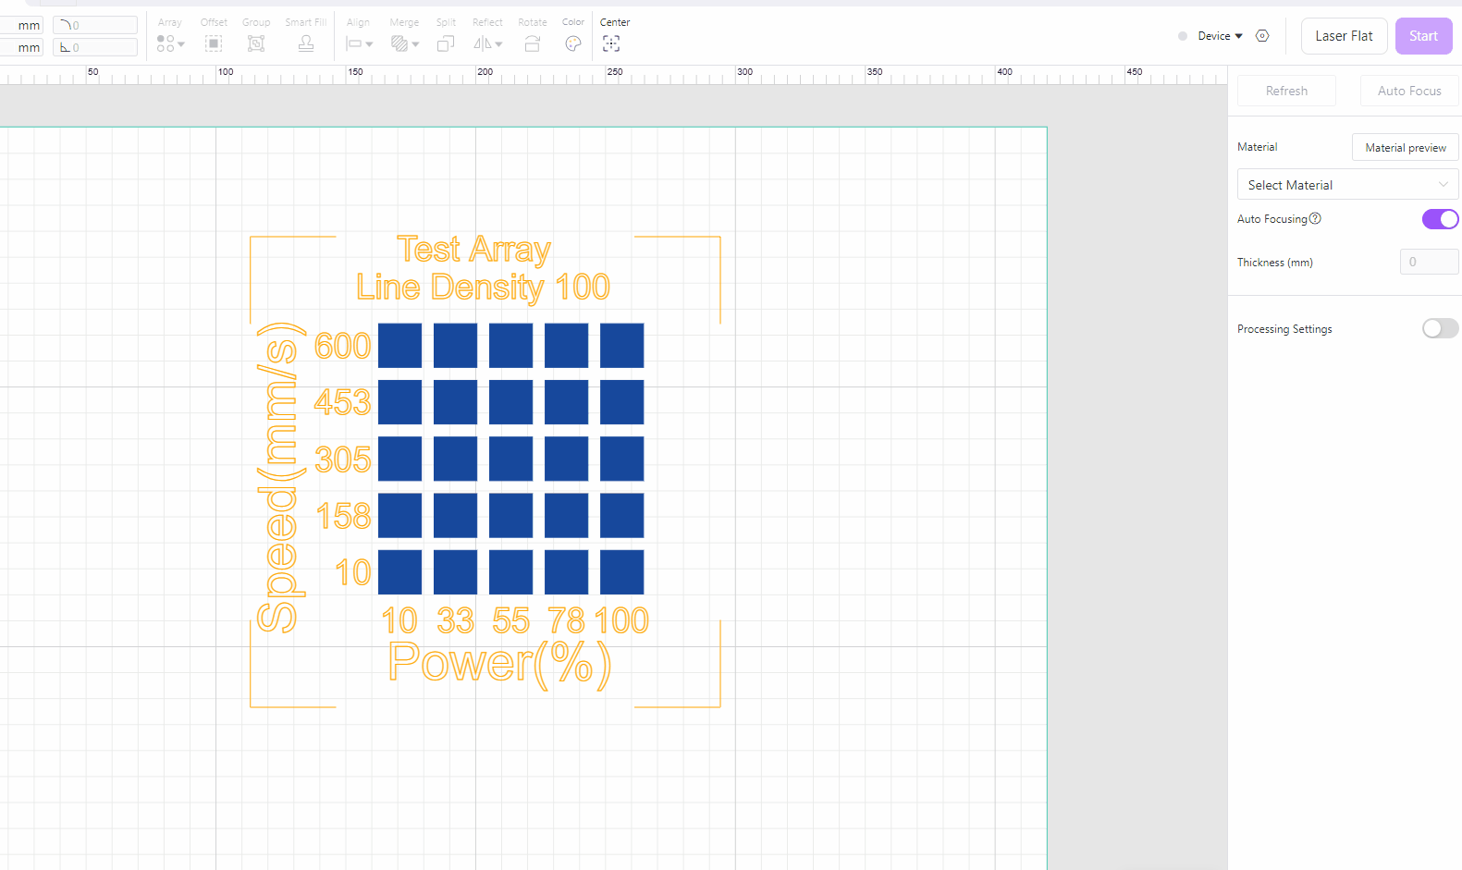The image size is (1462, 870).
Task: Select the power label '33' on canvas
Action: [x=456, y=620]
